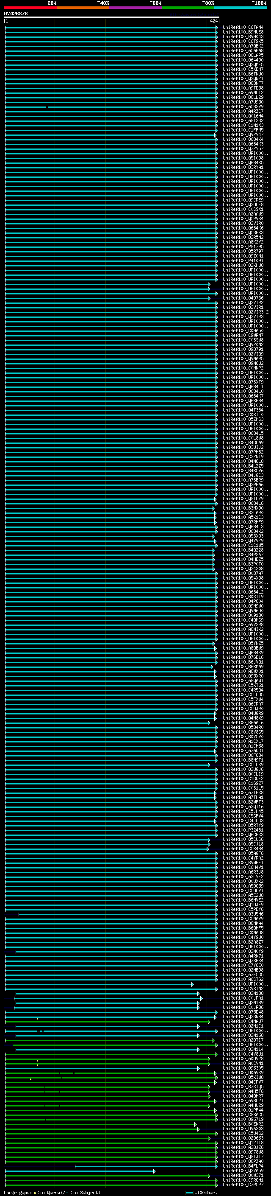Select the UniRef100_B0EKR2 label
Viewport: 271px width, 1196px height.
click(x=243, y=1123)
